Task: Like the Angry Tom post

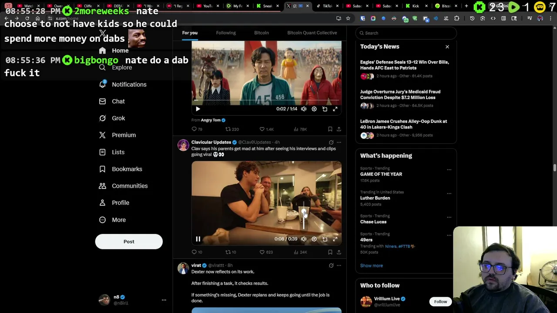Action: pyautogui.click(x=266, y=129)
